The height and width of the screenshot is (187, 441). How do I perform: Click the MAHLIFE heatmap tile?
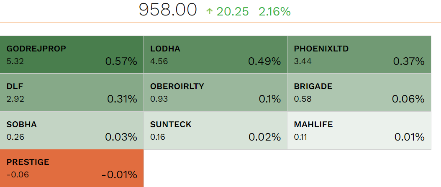(x=359, y=130)
